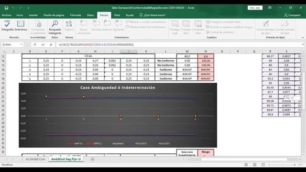The width and height of the screenshot is (306, 172).
Task: Switch to Page Layout view in status bar
Action: [x=254, y=165]
